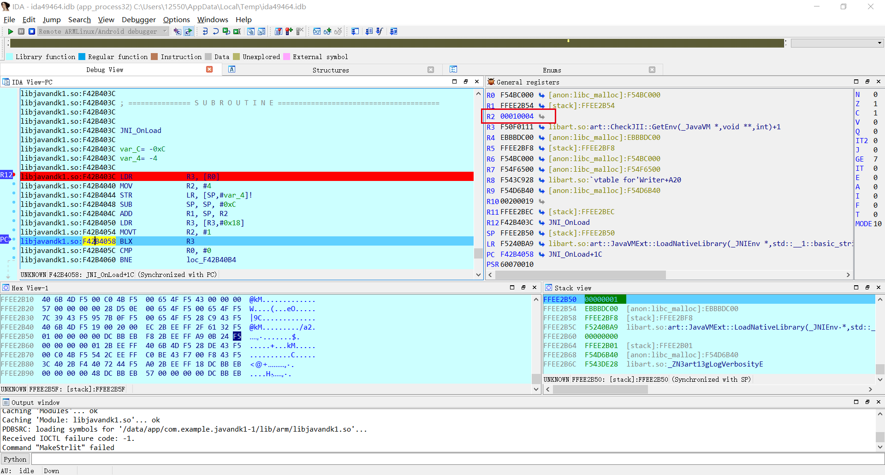The width and height of the screenshot is (885, 475).
Task: Open the Options menu
Action: click(177, 19)
